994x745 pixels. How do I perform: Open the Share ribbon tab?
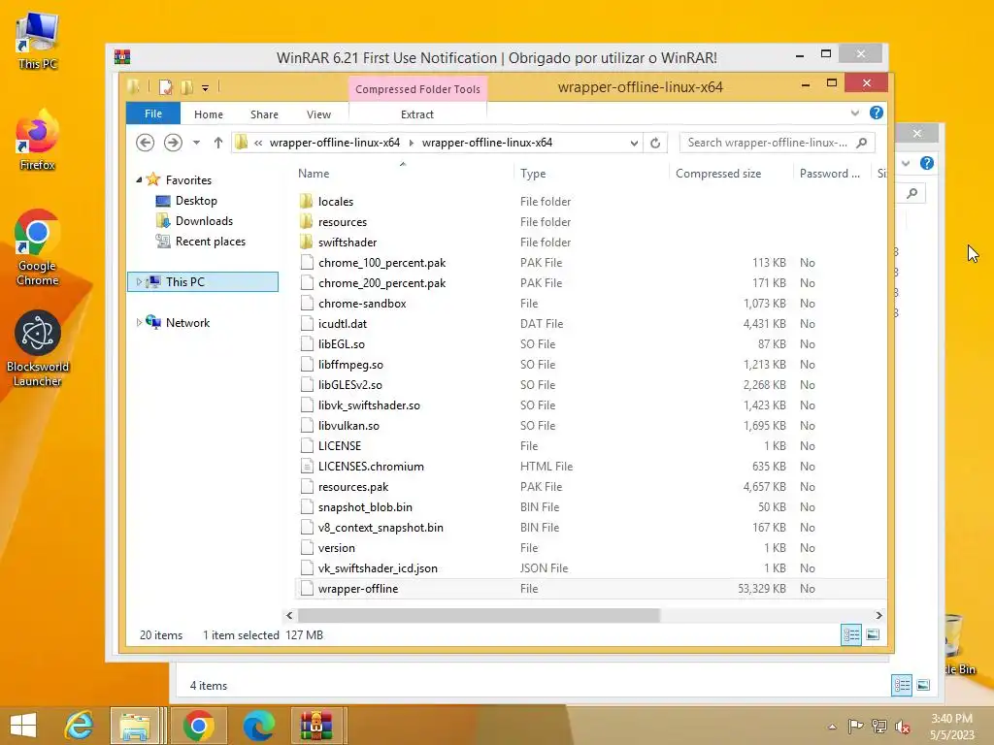[x=264, y=114]
